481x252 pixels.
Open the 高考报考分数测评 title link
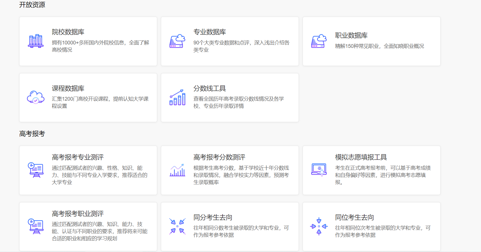pos(219,157)
